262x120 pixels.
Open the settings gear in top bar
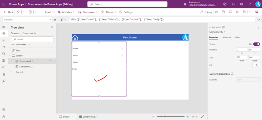[242, 4]
